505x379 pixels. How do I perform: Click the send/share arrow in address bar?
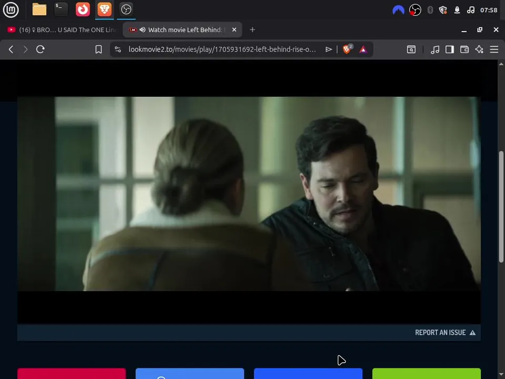coord(328,49)
